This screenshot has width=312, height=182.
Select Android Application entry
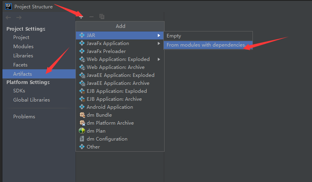click(x=120, y=107)
